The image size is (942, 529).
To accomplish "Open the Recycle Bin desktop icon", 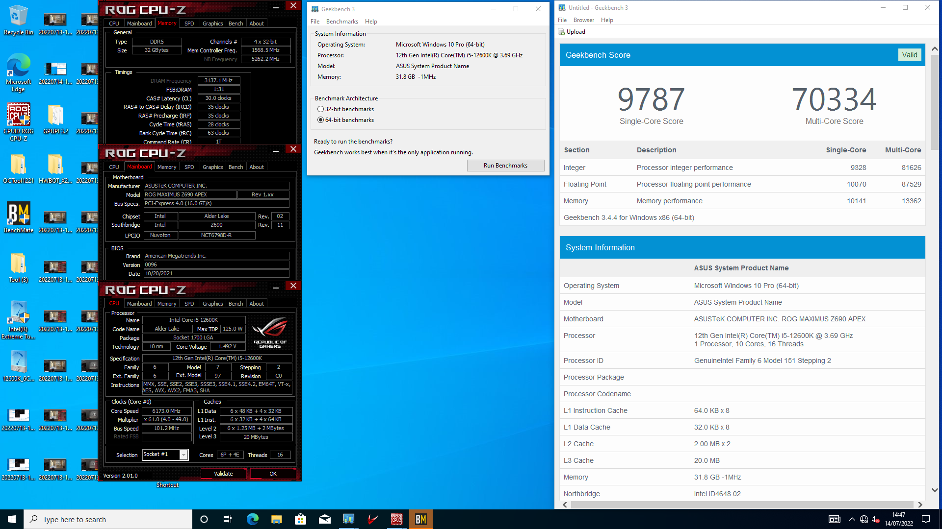I will click(x=18, y=20).
